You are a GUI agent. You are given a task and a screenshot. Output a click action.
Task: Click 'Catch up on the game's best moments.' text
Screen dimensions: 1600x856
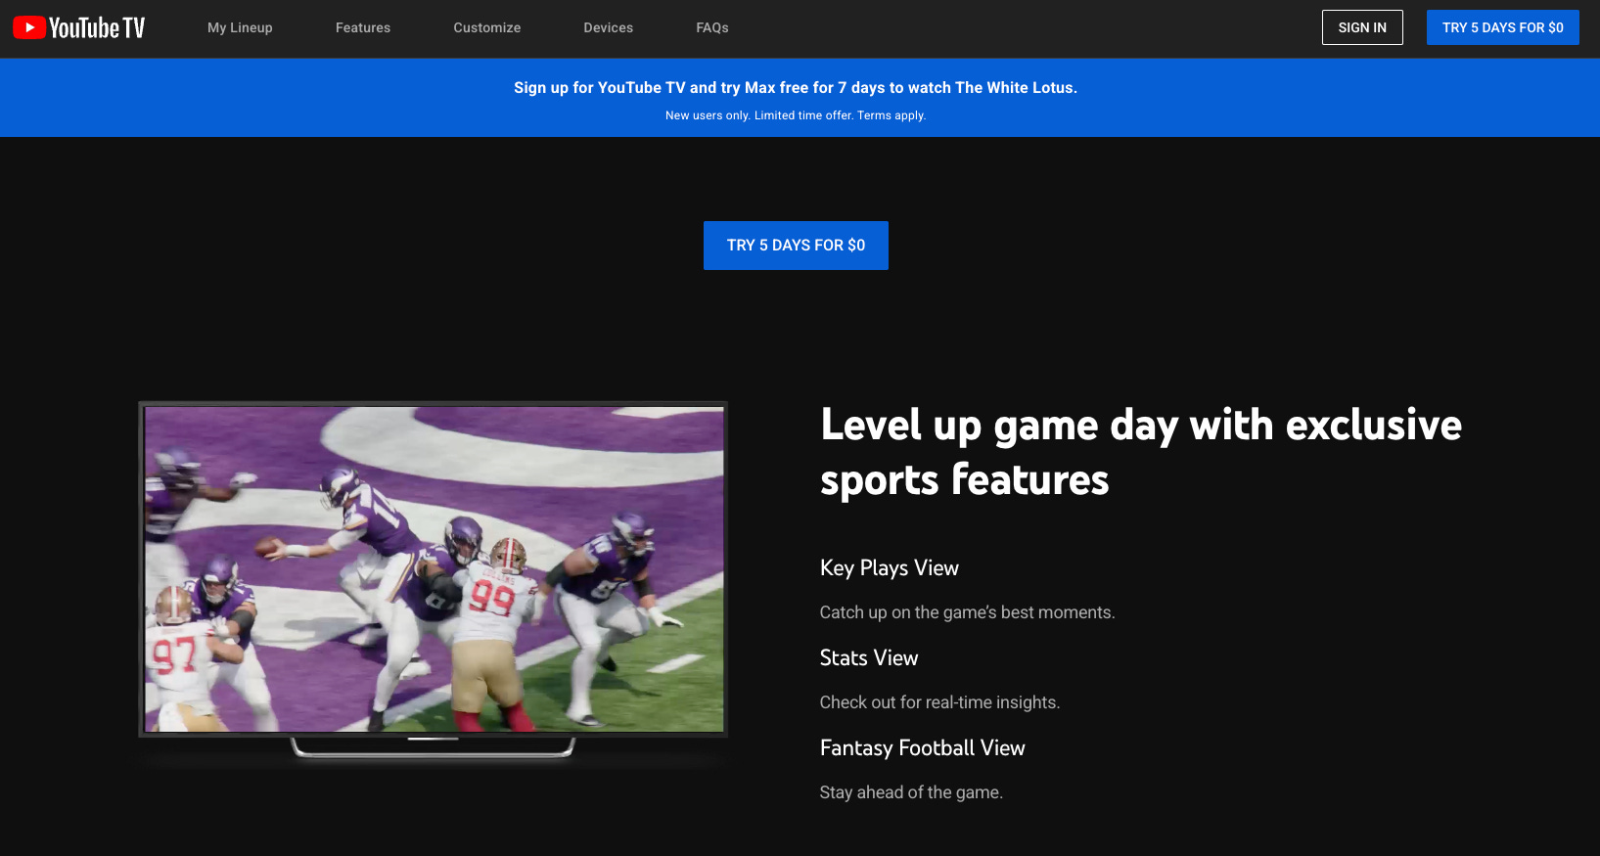point(968,612)
